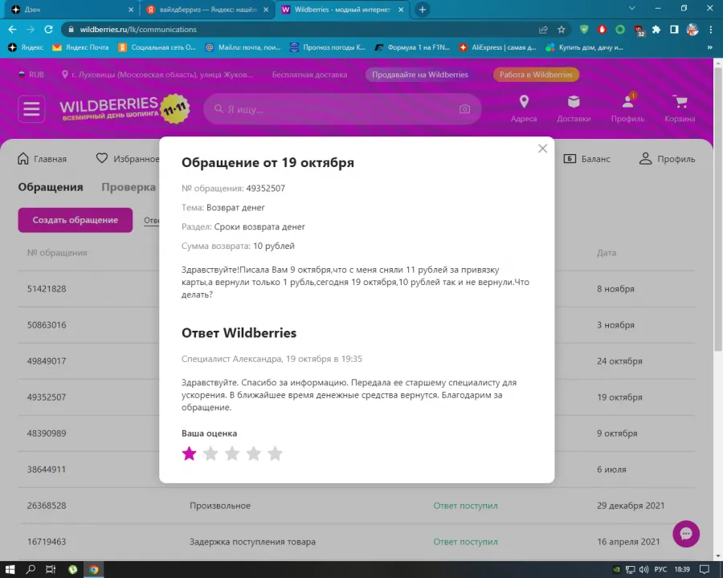Select request number 50863016
723x578 pixels.
point(47,325)
